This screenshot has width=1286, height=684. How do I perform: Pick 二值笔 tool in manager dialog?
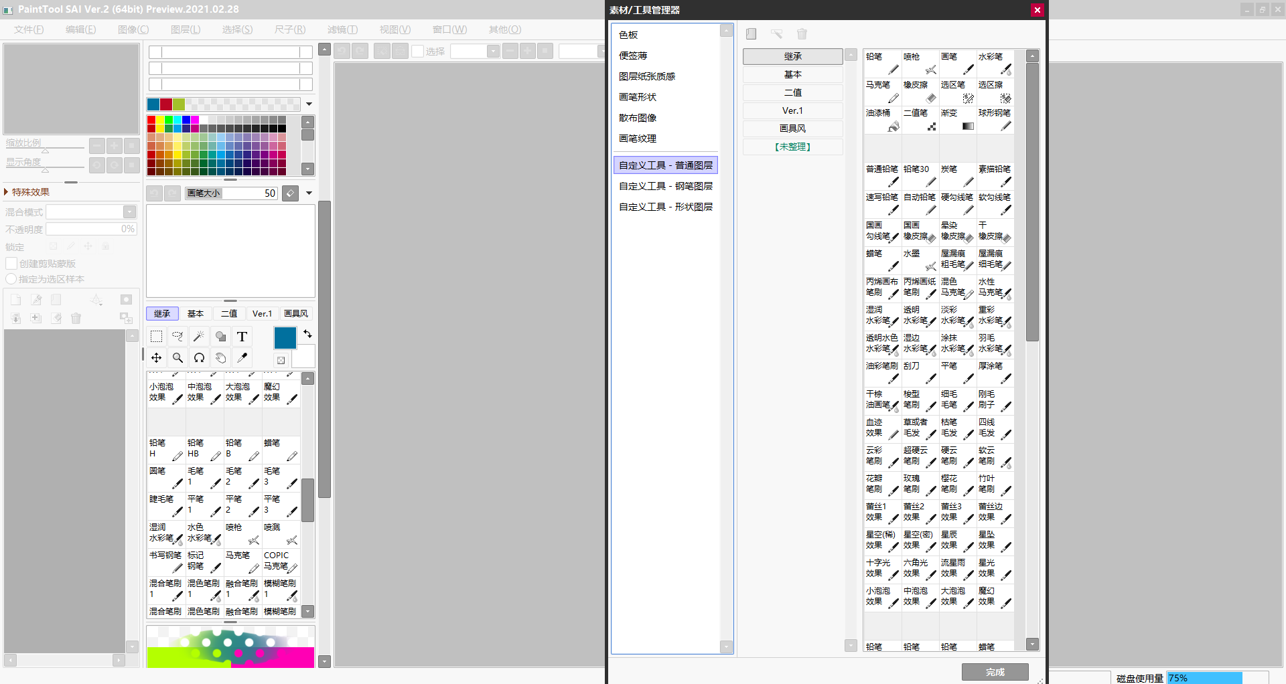point(920,120)
